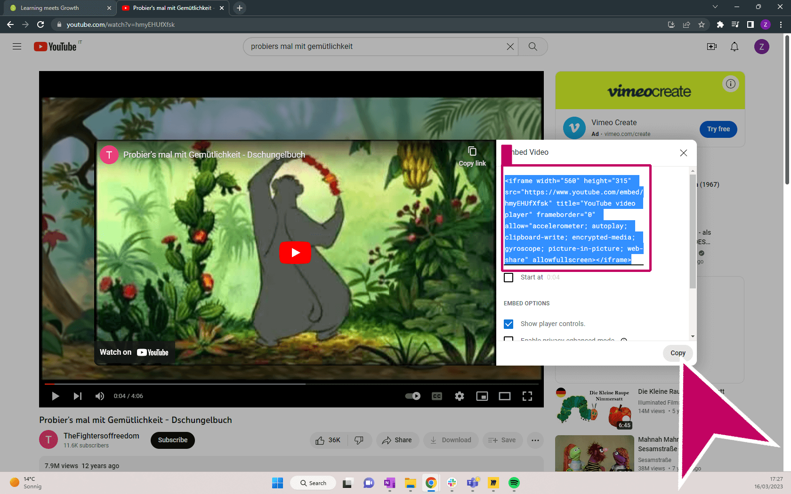Screen dimensions: 791x494
Task: Click the address bar URL
Action: pos(121,24)
